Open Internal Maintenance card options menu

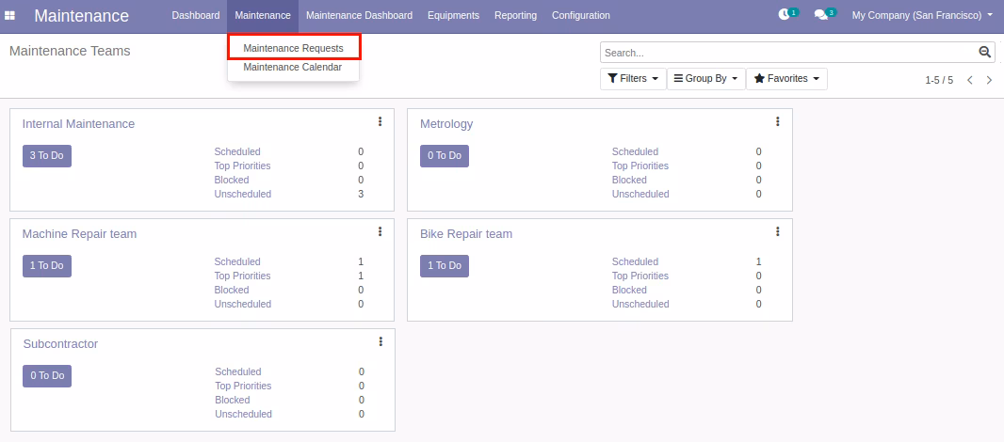click(380, 121)
